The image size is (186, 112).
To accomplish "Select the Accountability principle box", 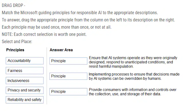I will tap(25, 61).
